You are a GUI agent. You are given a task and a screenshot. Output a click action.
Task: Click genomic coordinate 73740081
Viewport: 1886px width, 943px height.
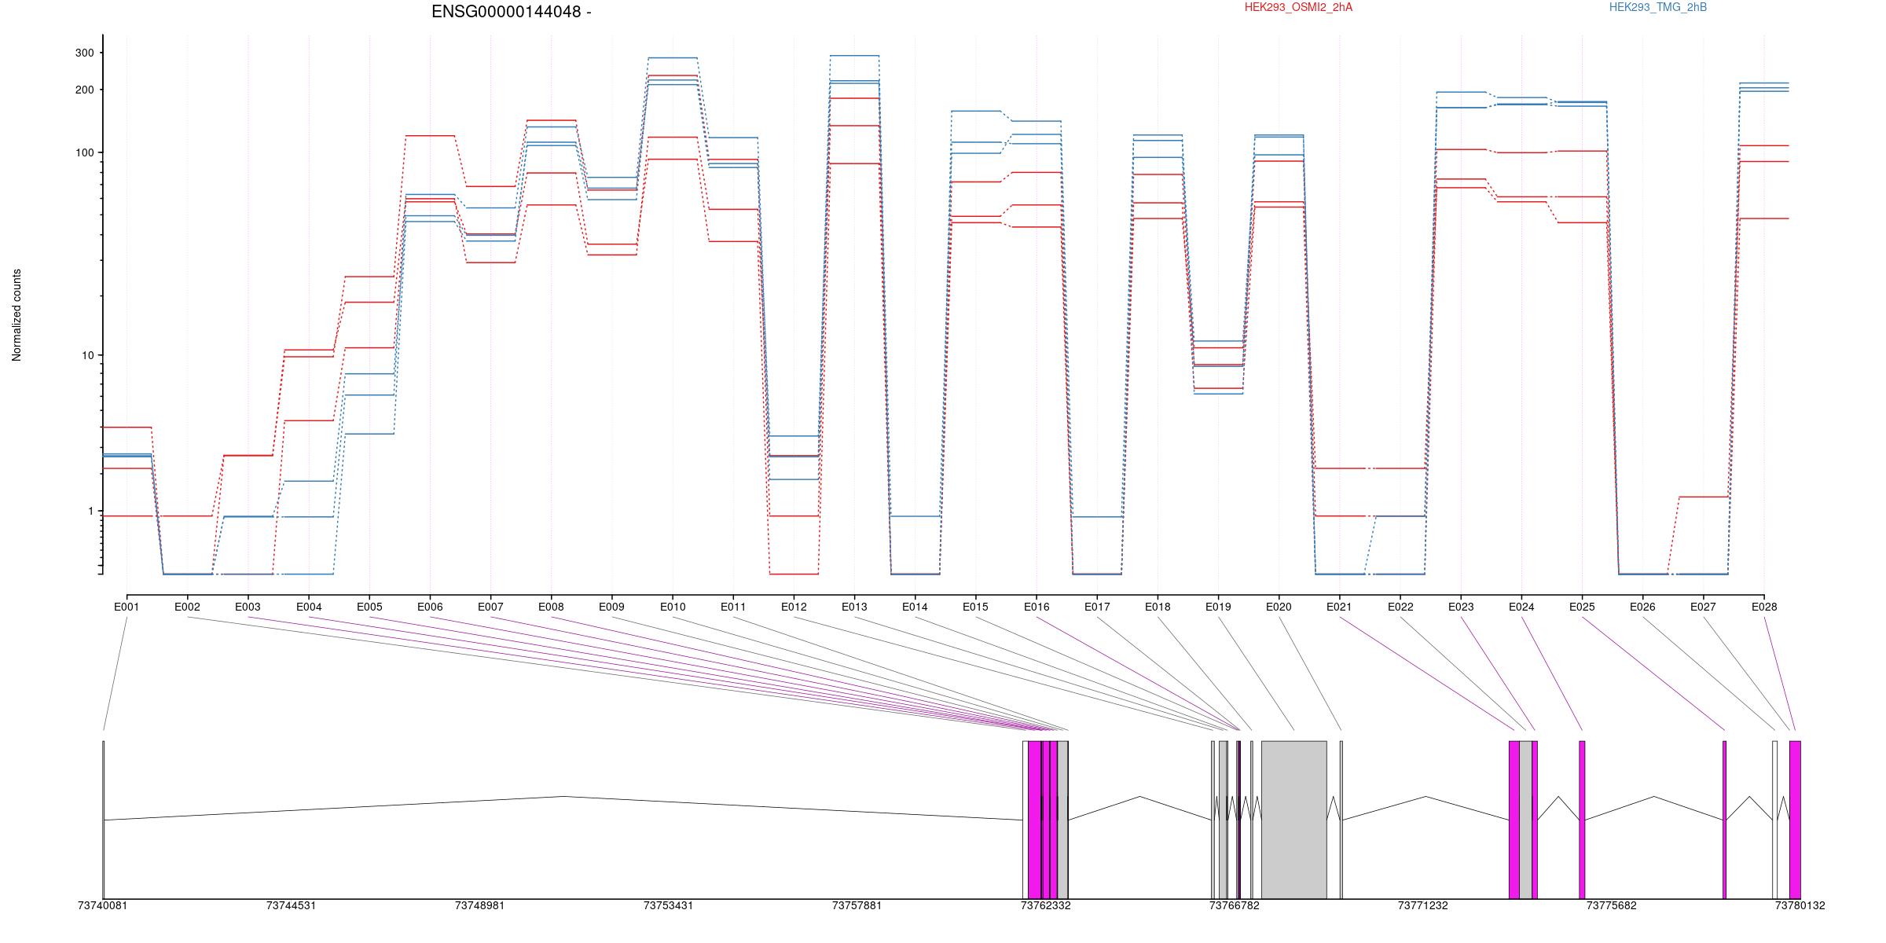102,905
